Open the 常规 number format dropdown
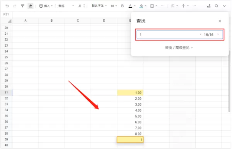Screen dimensions: 232x154 [66, 6]
